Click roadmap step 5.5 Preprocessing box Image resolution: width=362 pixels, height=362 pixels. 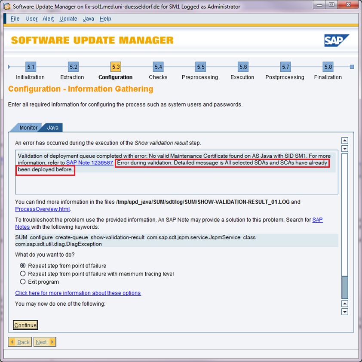tap(201, 67)
